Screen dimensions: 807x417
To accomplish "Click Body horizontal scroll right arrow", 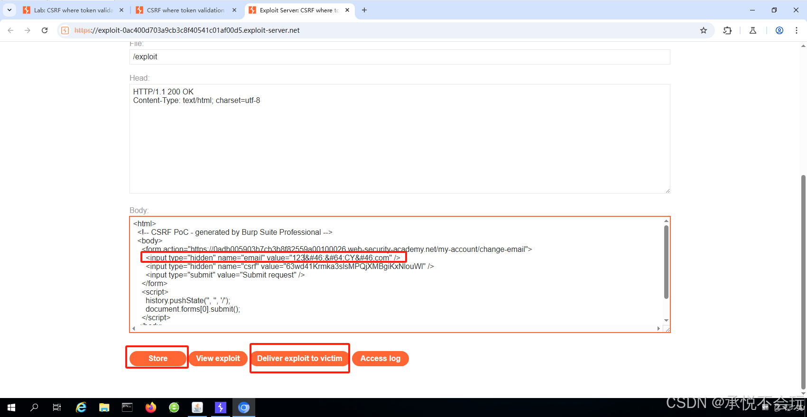I will 659,328.
